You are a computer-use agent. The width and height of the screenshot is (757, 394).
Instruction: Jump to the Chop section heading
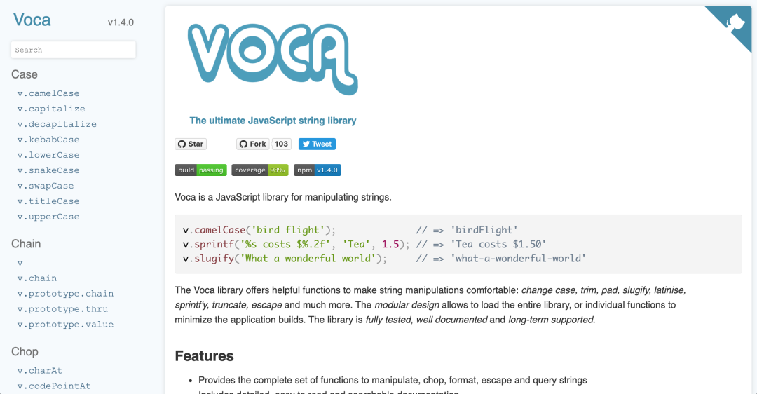[25, 352]
